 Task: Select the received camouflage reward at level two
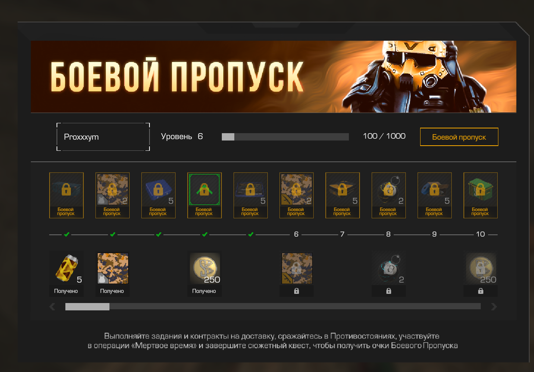(112, 273)
